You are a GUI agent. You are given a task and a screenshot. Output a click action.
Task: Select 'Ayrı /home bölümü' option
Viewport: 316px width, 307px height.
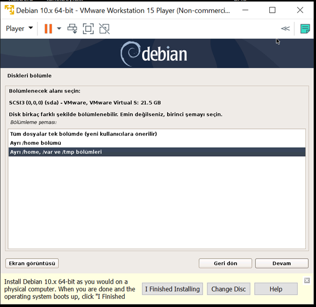(x=157, y=143)
